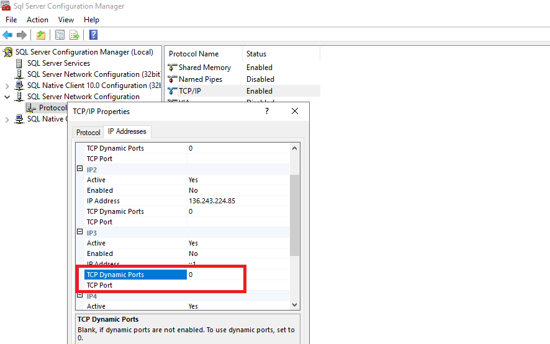Select the Named Pipes protocol icon
This screenshot has height=344, width=550.
click(x=173, y=79)
